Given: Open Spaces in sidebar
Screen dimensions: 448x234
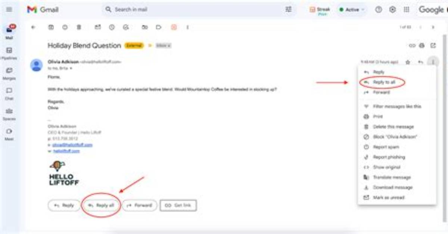Looking at the screenshot, I should (x=9, y=114).
